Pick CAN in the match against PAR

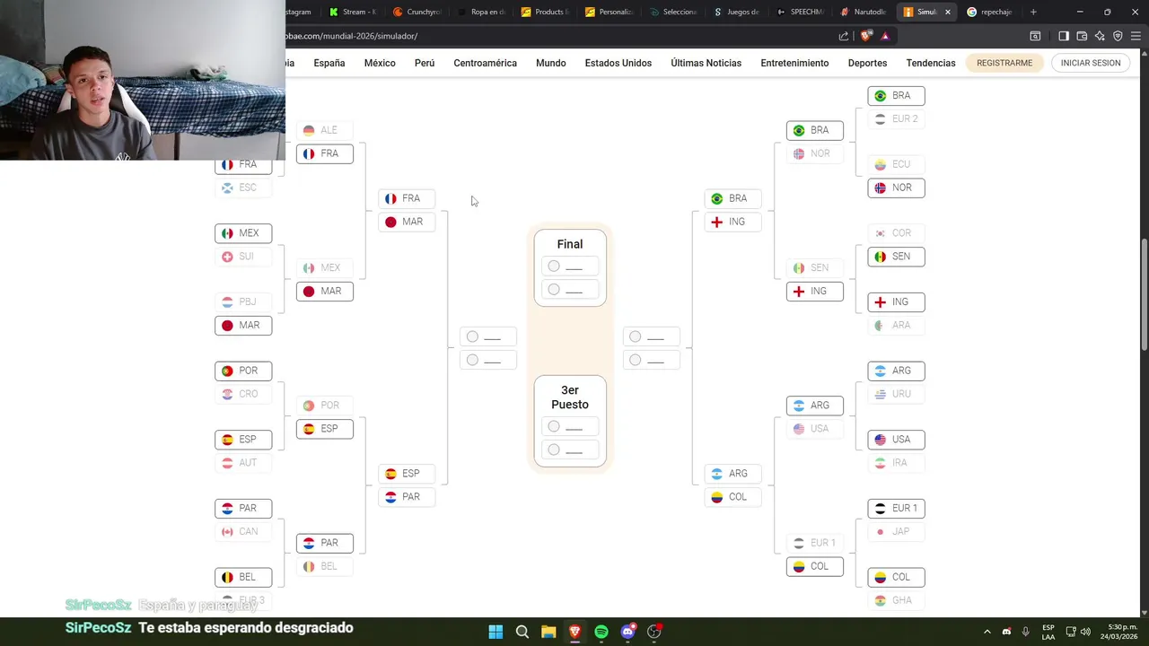[243, 532]
